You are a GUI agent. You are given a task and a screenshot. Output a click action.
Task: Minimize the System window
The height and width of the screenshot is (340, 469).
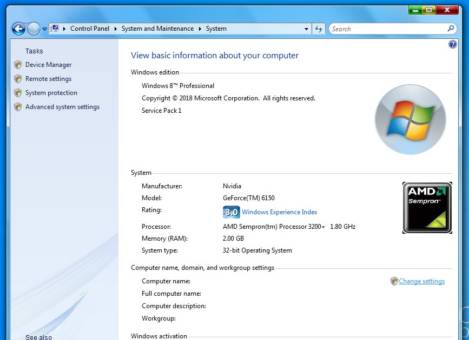pos(415,10)
